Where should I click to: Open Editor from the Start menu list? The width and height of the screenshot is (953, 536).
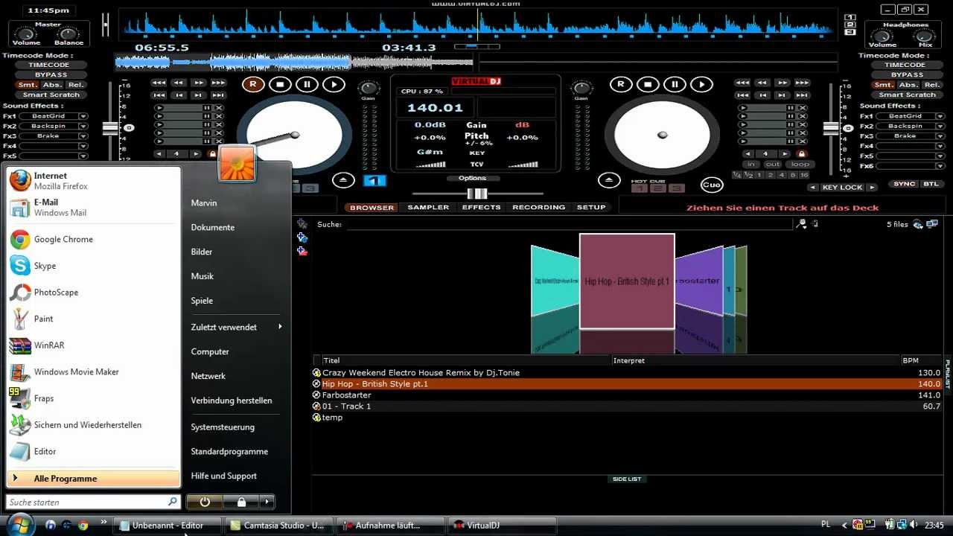[x=93, y=451]
